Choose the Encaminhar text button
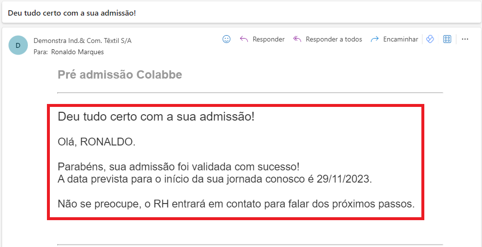 [x=400, y=39]
